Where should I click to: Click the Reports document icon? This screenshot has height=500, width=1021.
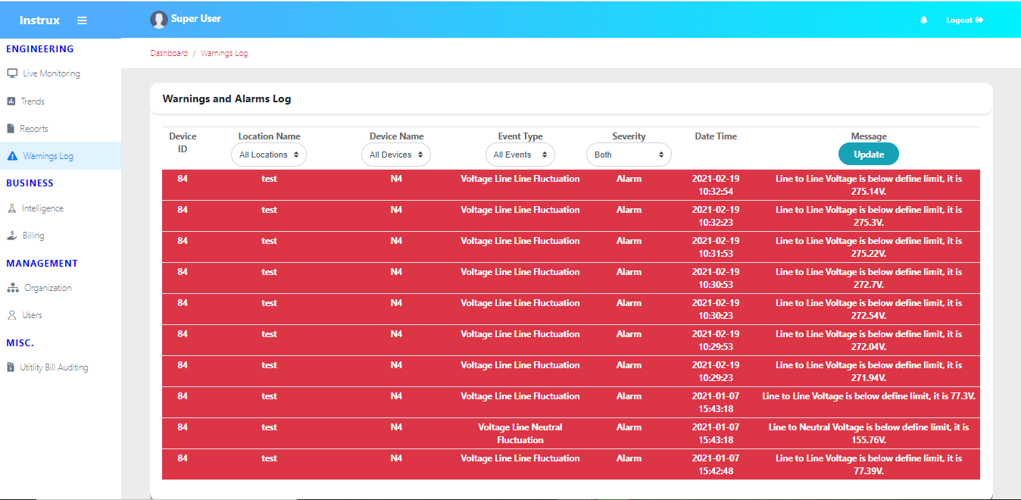11,129
